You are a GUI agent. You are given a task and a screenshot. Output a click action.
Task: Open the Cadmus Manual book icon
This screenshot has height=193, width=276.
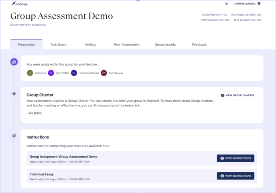pyautogui.click(x=259, y=4)
